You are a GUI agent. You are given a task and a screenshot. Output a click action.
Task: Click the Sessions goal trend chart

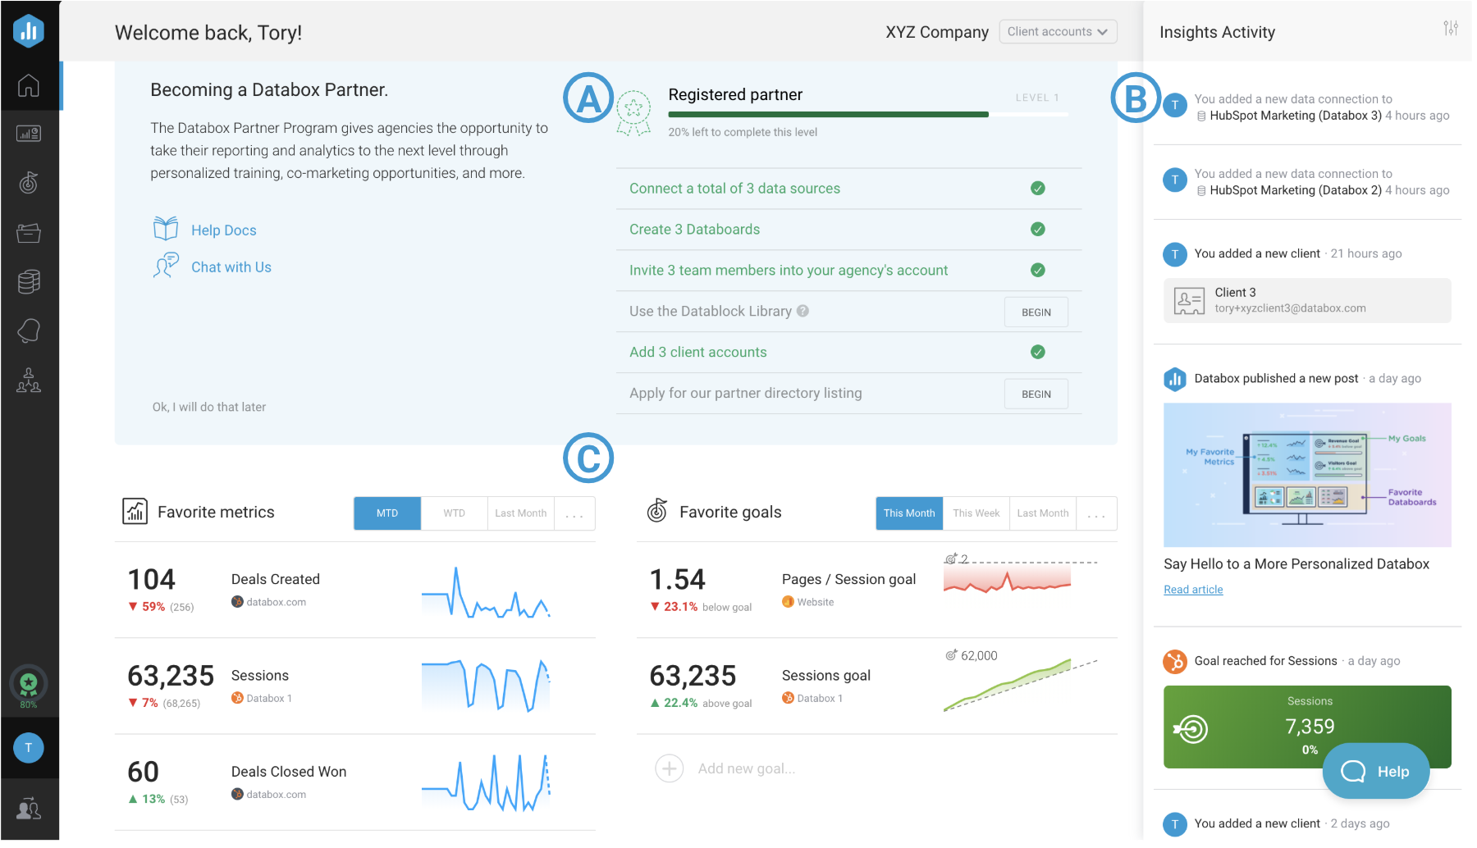[1021, 684]
